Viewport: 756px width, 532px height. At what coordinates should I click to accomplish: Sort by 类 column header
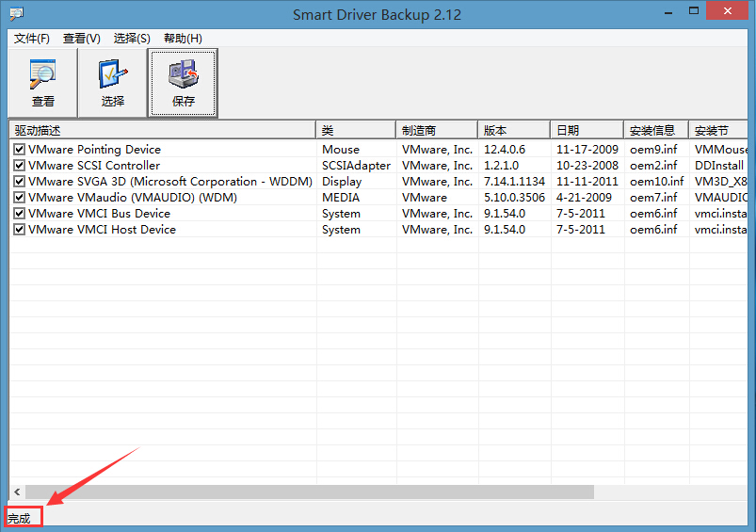pos(356,130)
